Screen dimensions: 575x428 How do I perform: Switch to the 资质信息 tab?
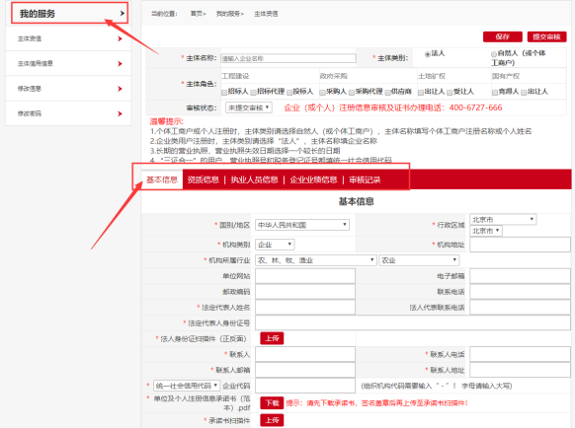[203, 179]
